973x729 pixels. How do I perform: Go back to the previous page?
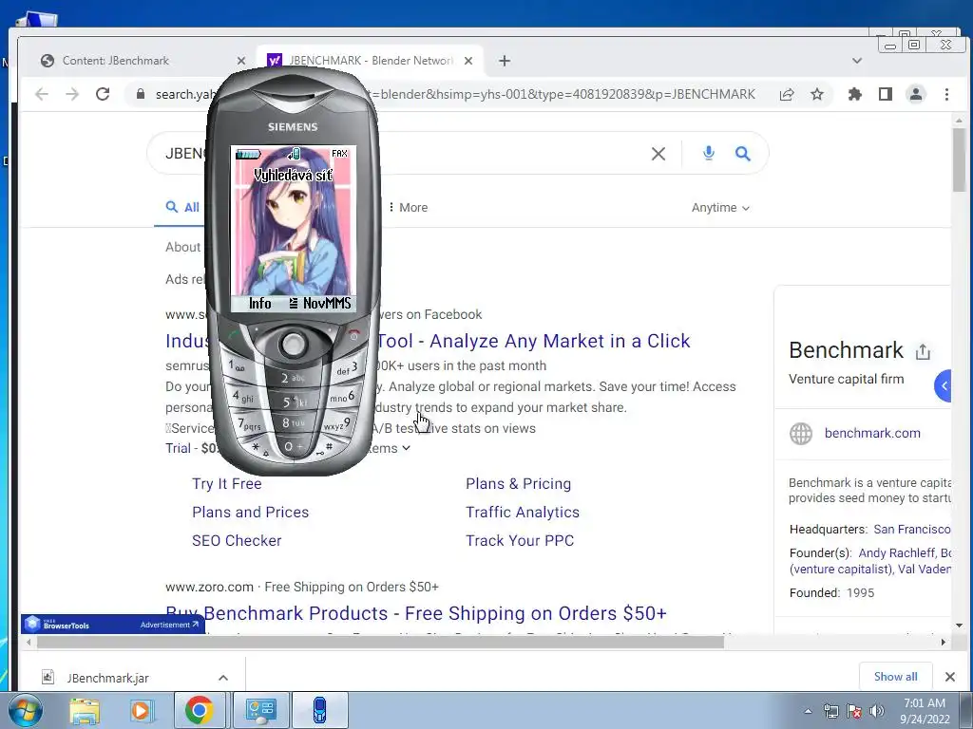coord(42,94)
